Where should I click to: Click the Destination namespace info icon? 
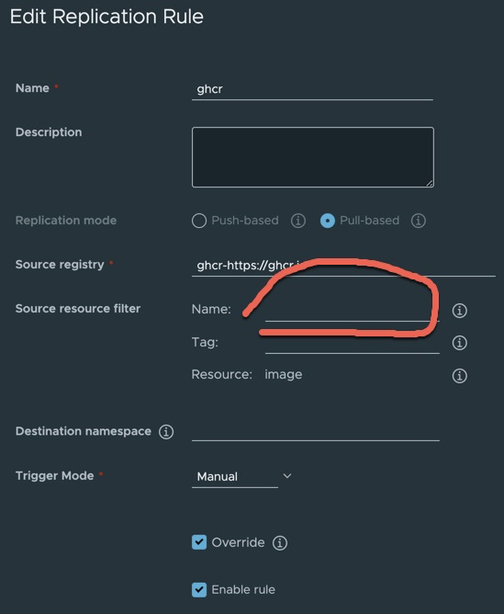[166, 432]
